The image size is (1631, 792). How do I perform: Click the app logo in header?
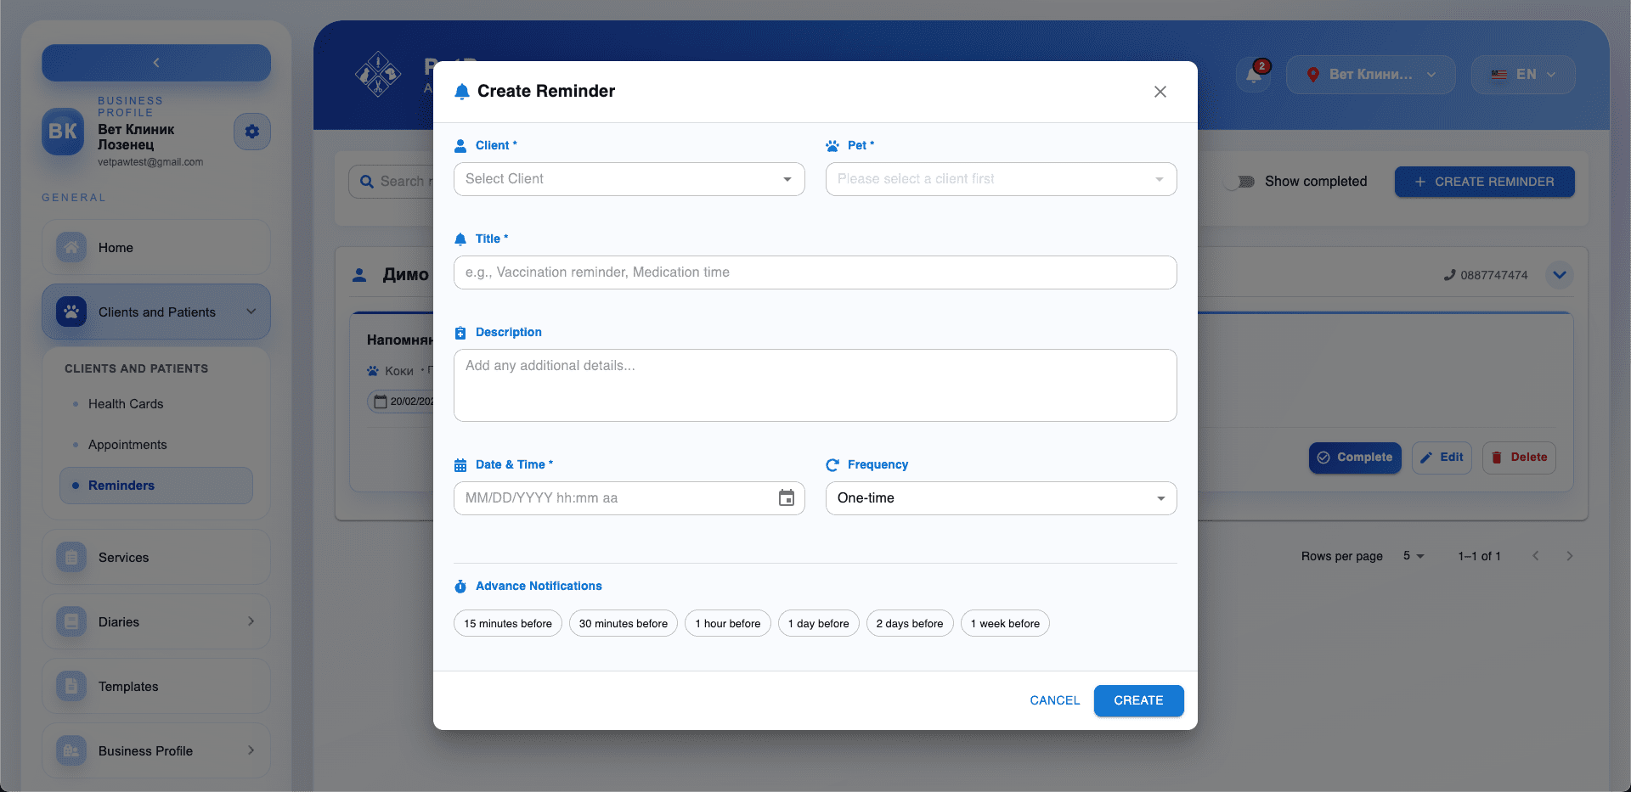point(378,75)
